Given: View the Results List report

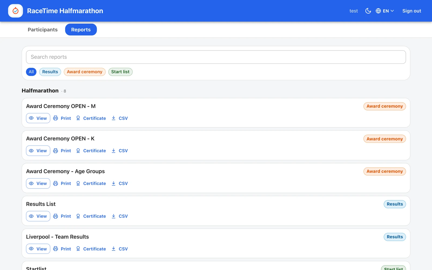Looking at the screenshot, I should coord(38,216).
